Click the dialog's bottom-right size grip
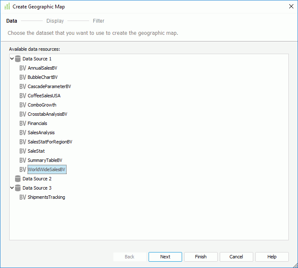The image size is (298, 268). click(295, 265)
